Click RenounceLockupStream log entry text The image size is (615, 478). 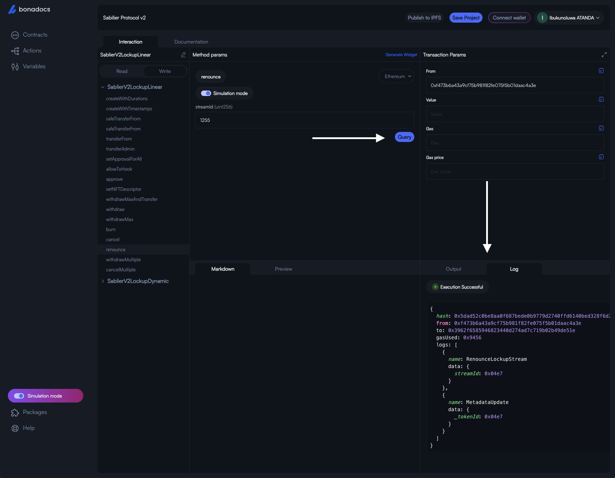[x=497, y=359]
